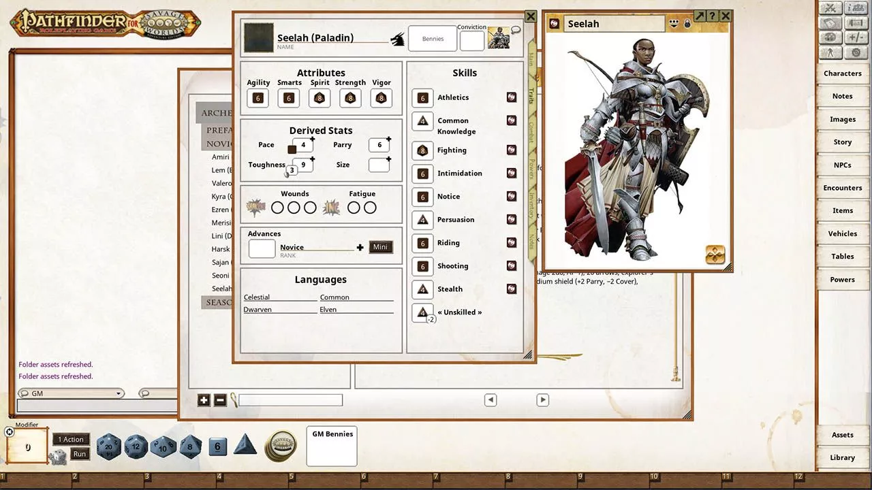The image size is (872, 490).
Task: Pick the d12 die in the dice tray
Action: (x=136, y=447)
